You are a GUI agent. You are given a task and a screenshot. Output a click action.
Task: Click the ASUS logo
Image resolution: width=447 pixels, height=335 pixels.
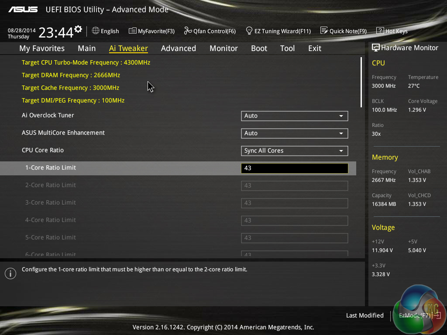[23, 10]
